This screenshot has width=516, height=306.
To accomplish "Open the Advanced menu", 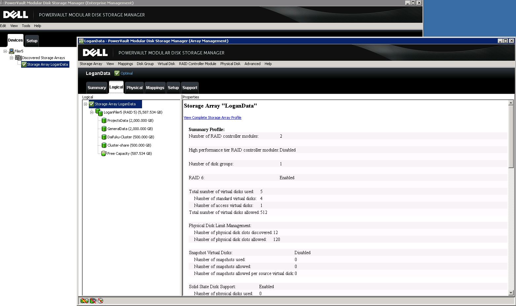I will pos(252,64).
